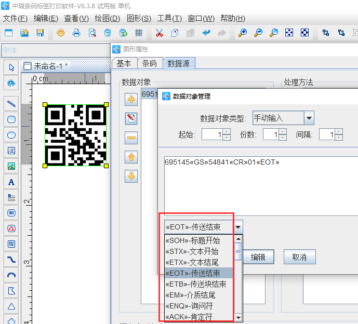The height and width of the screenshot is (324, 358).
Task: Open the data object type dropdown
Action: [x=309, y=118]
